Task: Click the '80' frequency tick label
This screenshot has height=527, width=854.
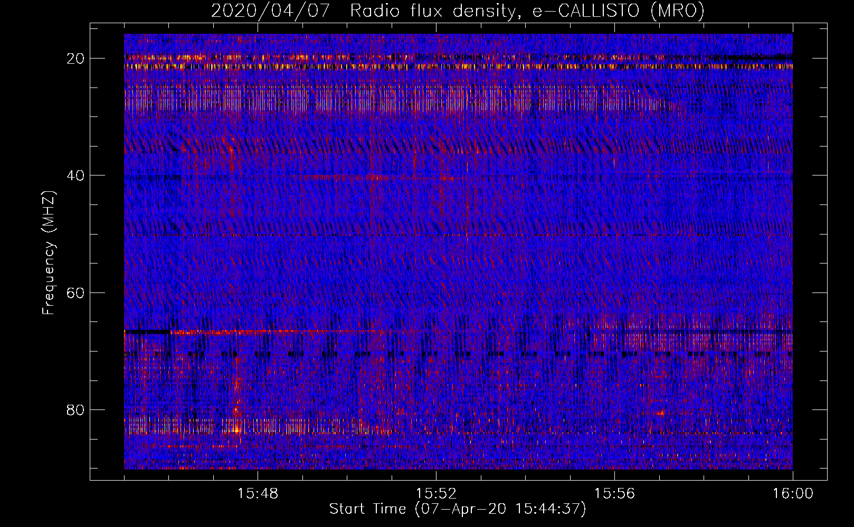Action: tap(75, 409)
